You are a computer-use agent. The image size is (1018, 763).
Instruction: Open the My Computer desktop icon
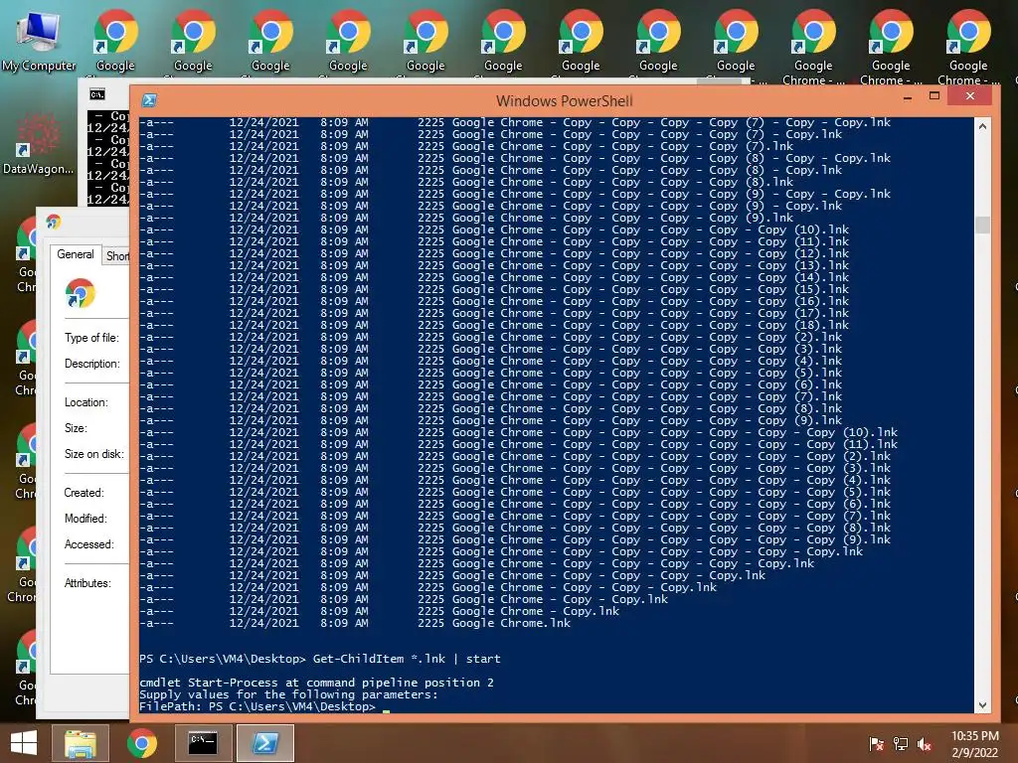(x=39, y=40)
